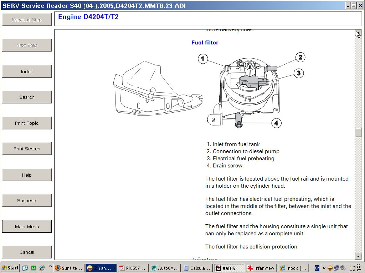Click the Index button
The width and height of the screenshot is (365, 273).
click(x=27, y=71)
